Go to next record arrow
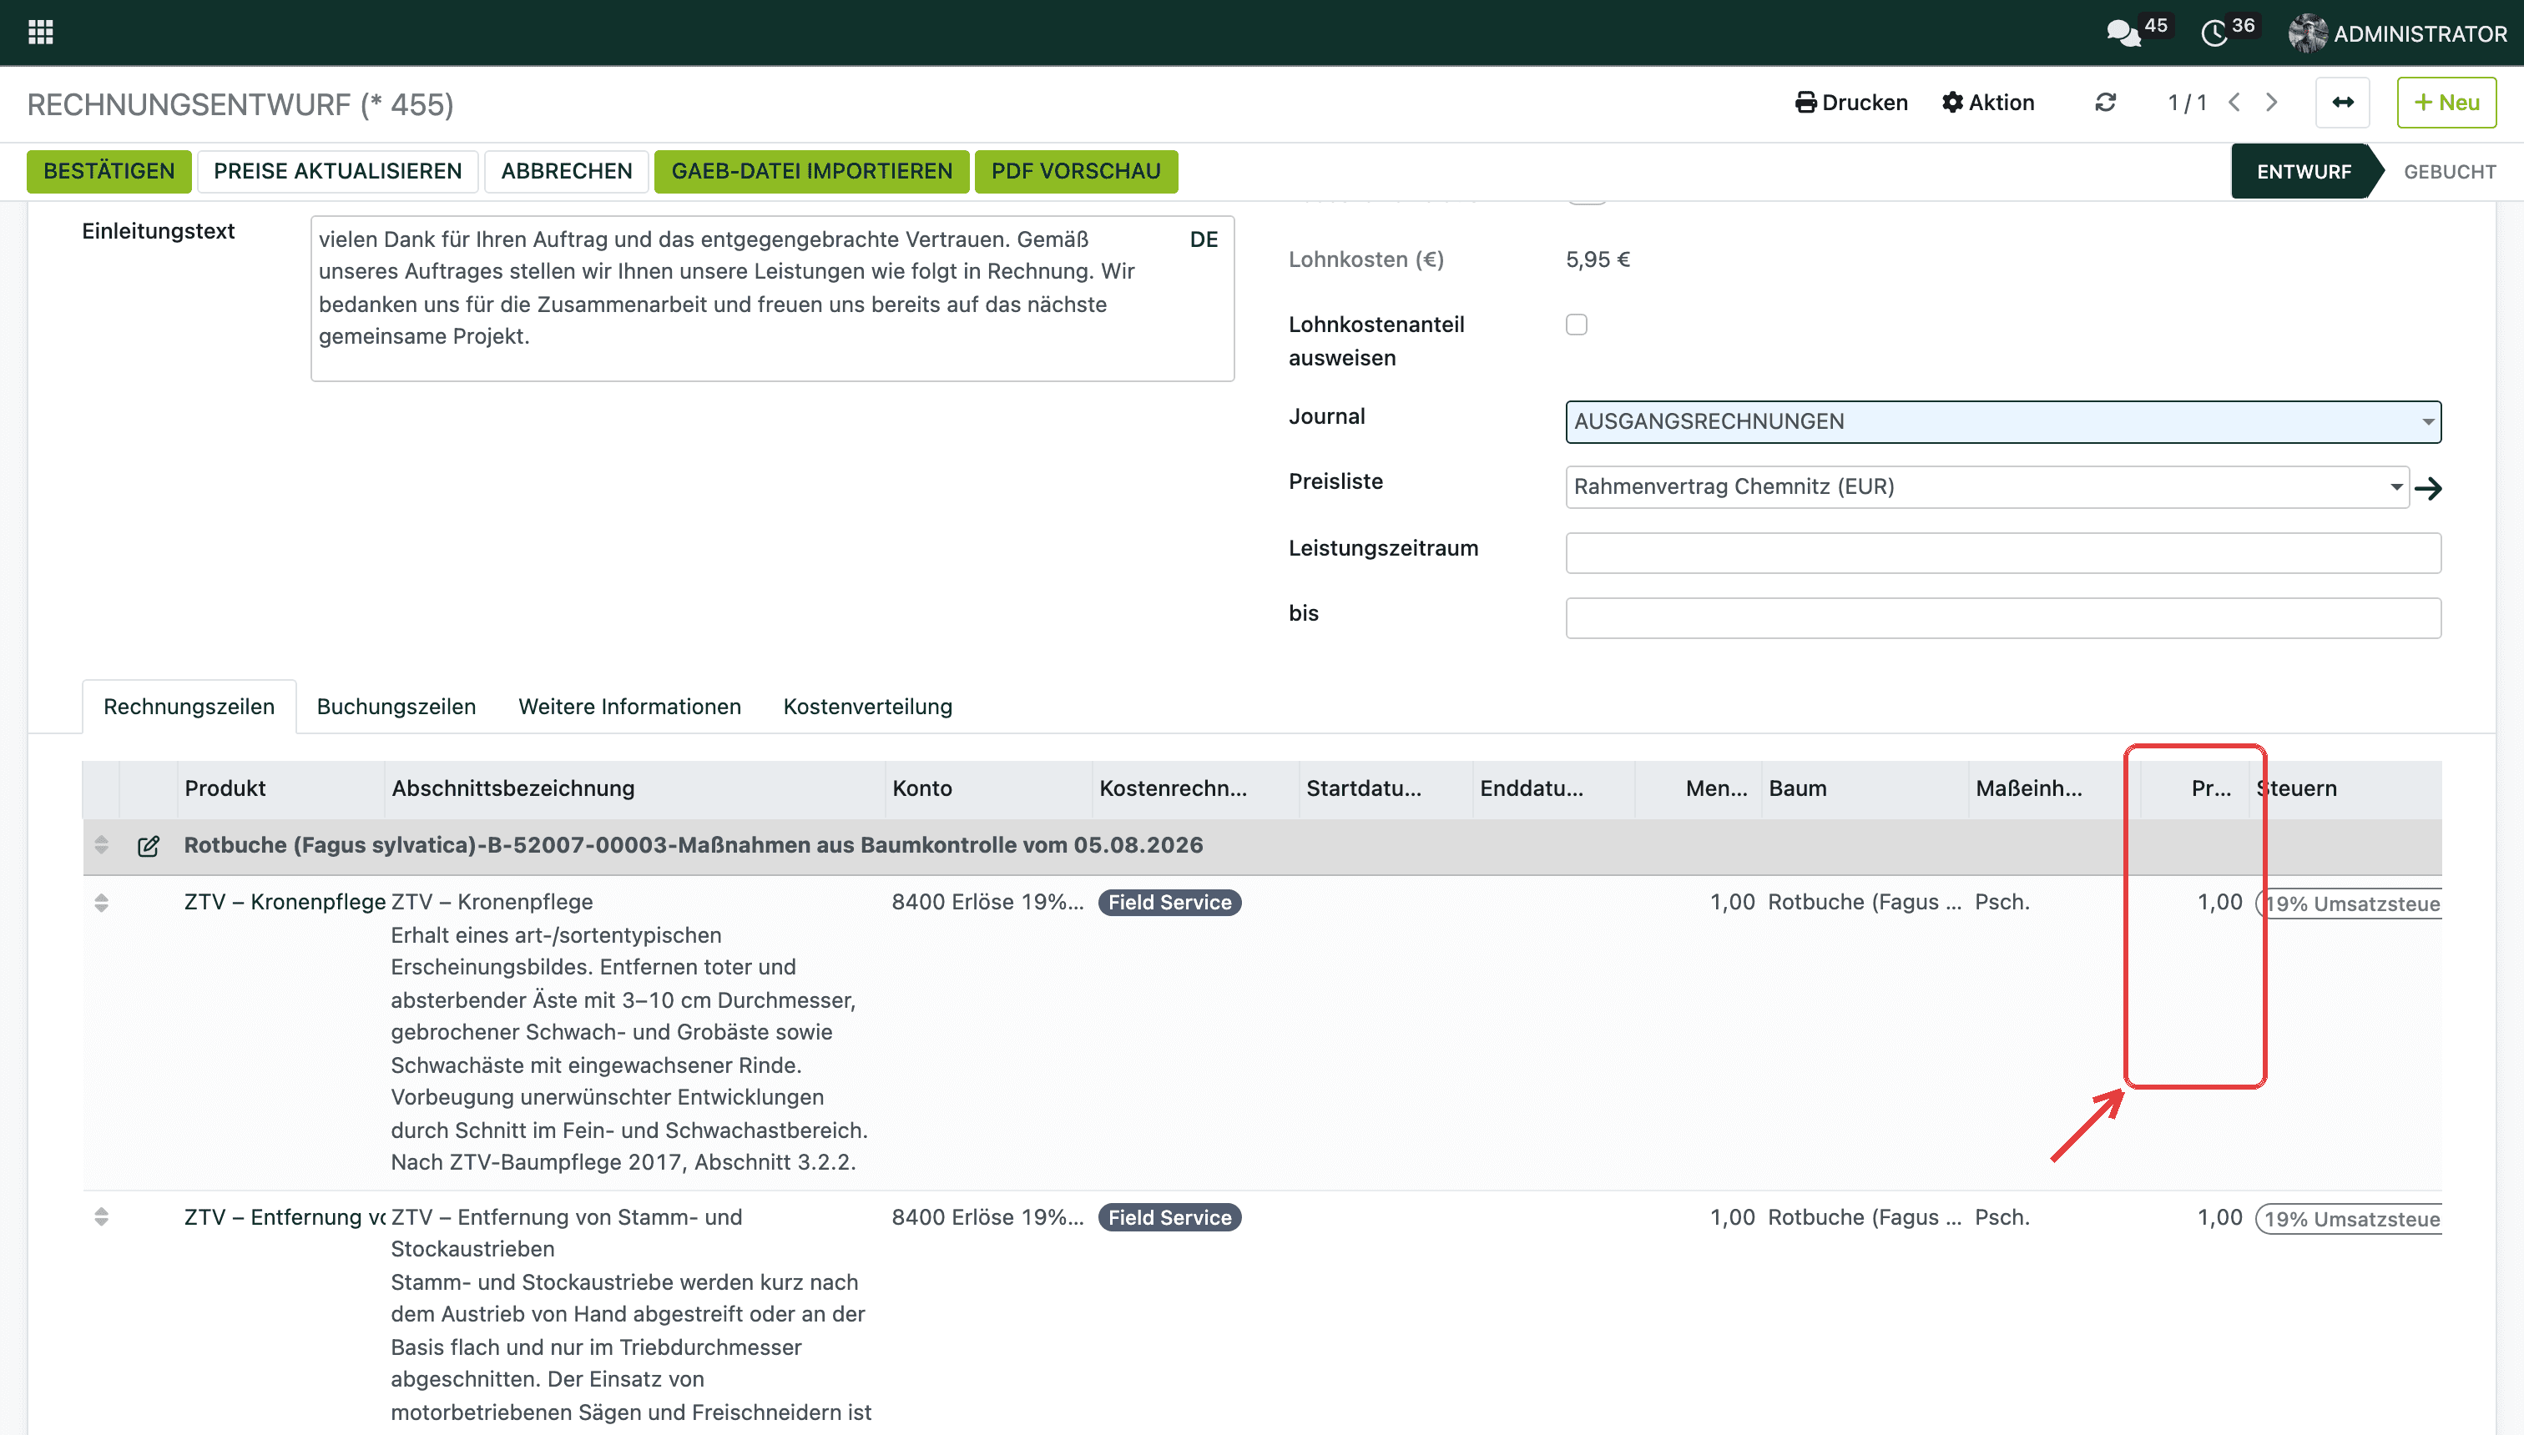2524x1435 pixels. tap(2273, 103)
